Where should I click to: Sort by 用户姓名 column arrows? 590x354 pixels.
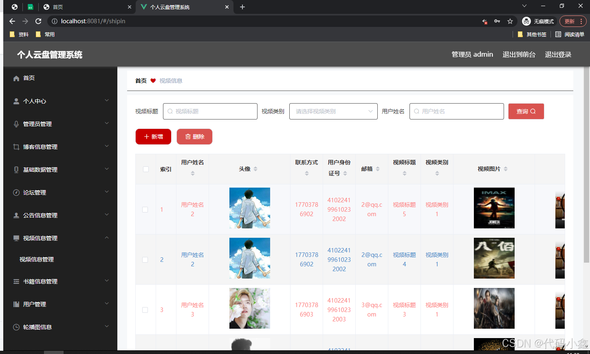(x=193, y=173)
